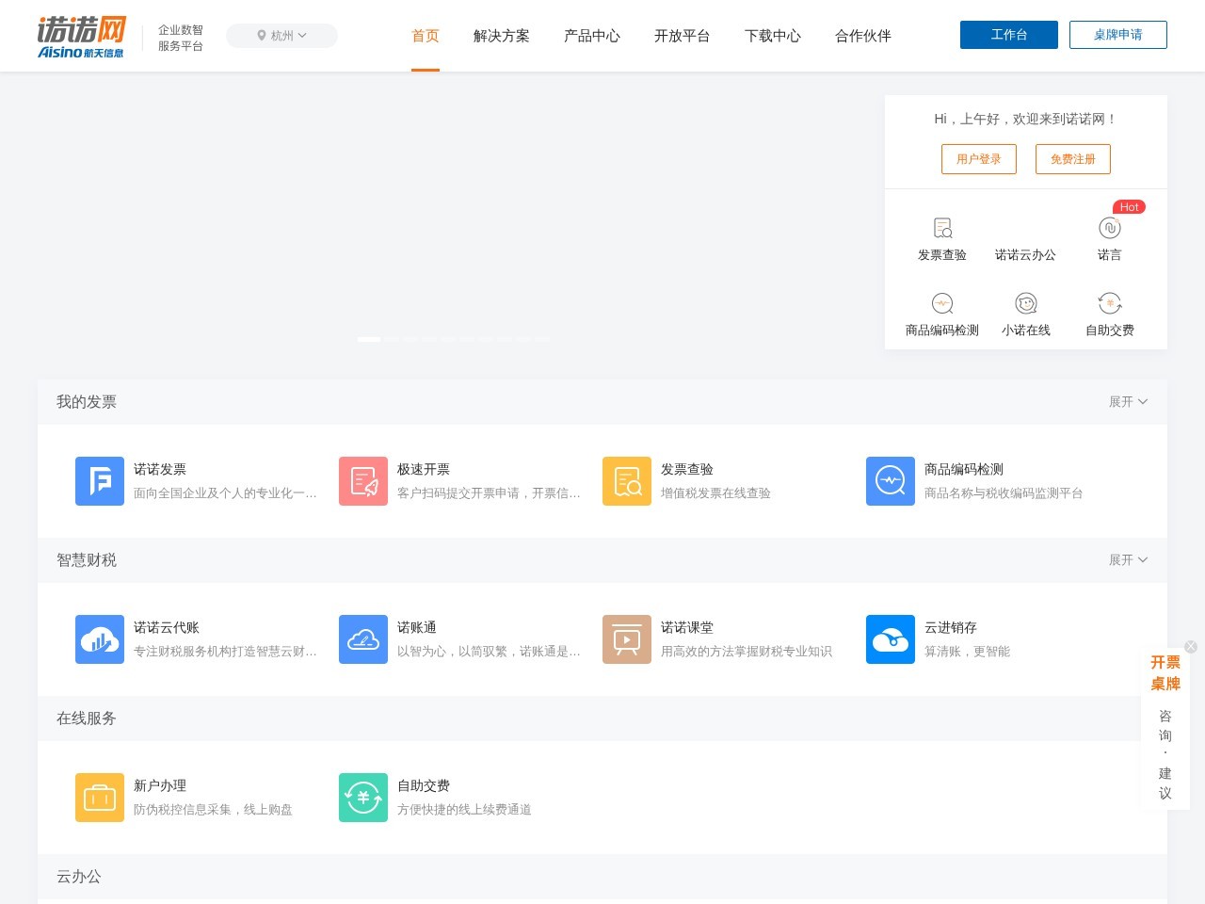Click the 开票桌牌 floating side link
The height and width of the screenshot is (904, 1205).
pyautogui.click(x=1165, y=673)
